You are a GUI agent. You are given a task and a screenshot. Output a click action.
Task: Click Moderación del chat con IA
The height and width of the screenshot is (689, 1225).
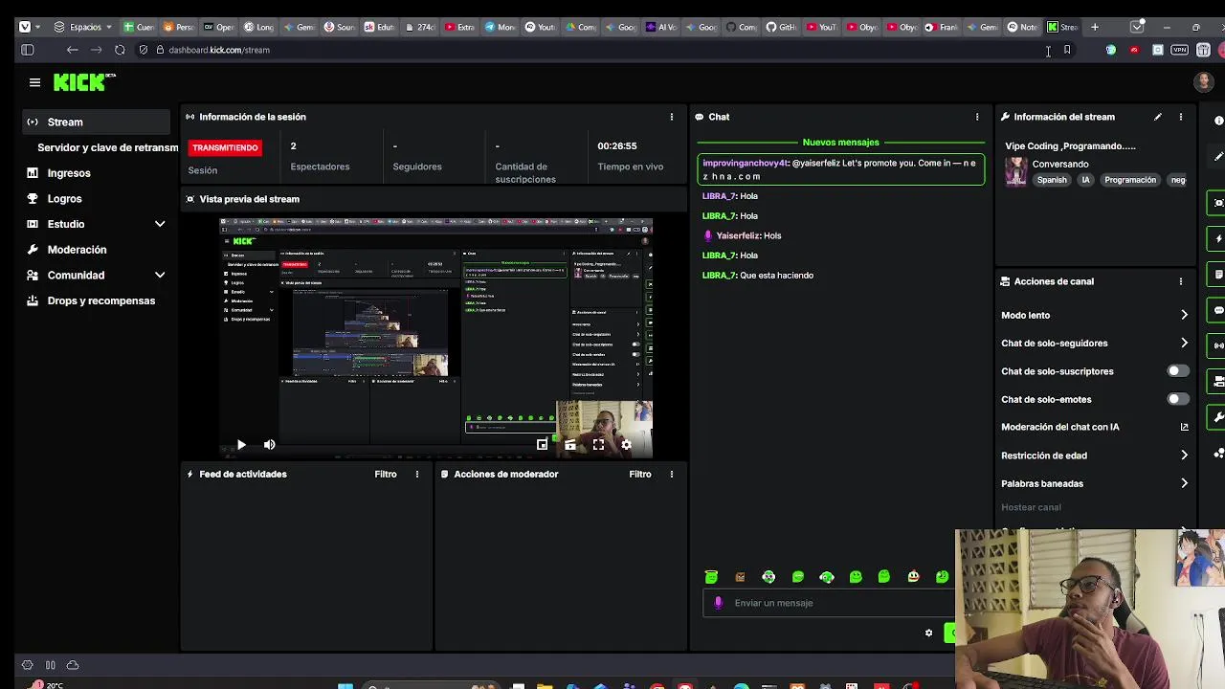click(x=1059, y=427)
